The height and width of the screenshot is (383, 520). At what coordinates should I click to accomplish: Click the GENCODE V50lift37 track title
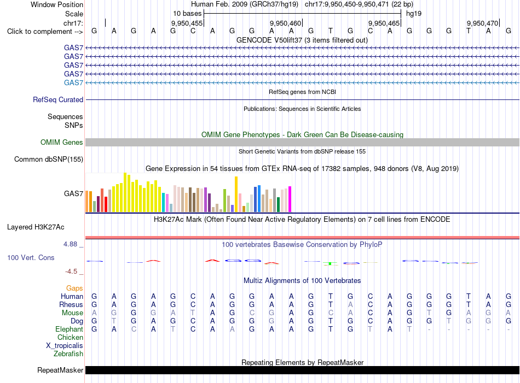click(302, 40)
